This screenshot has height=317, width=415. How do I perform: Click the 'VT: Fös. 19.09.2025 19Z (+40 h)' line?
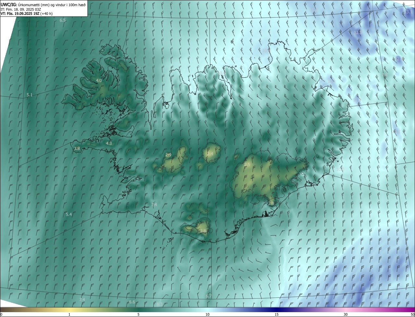[27, 14]
